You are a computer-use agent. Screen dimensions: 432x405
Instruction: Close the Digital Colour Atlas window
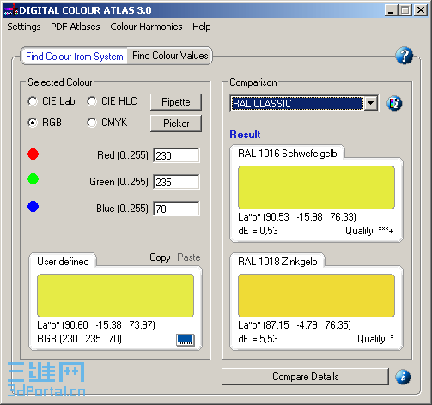(x=421, y=10)
